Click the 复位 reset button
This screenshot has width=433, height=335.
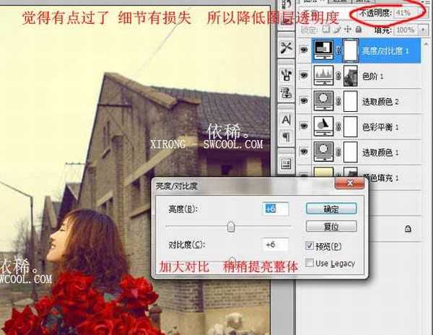pyautogui.click(x=330, y=226)
